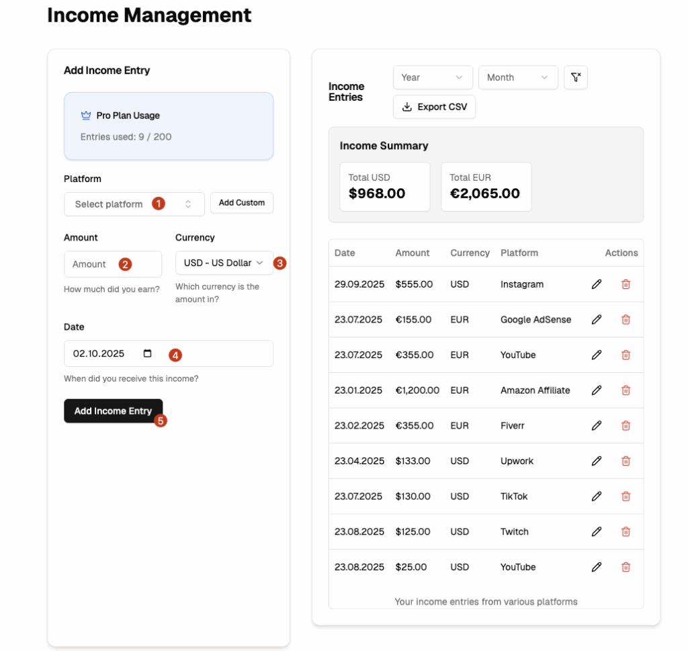The image size is (688, 651).
Task: Focus the Amount input field
Action: [x=112, y=264]
